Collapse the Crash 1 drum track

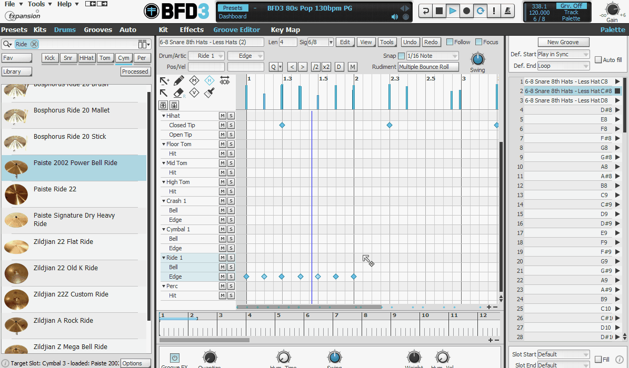[x=164, y=201]
